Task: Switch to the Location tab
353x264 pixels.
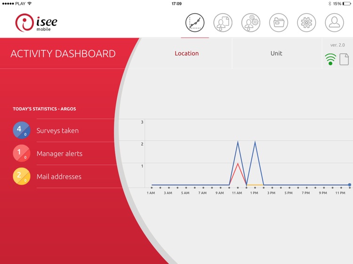Action: pos(187,53)
